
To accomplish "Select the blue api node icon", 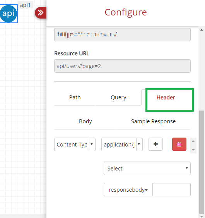I will [9, 14].
